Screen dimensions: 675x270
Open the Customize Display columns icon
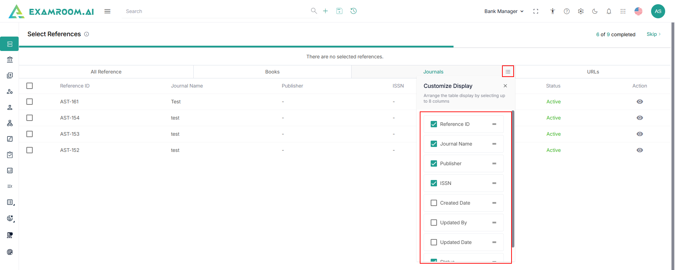point(508,71)
